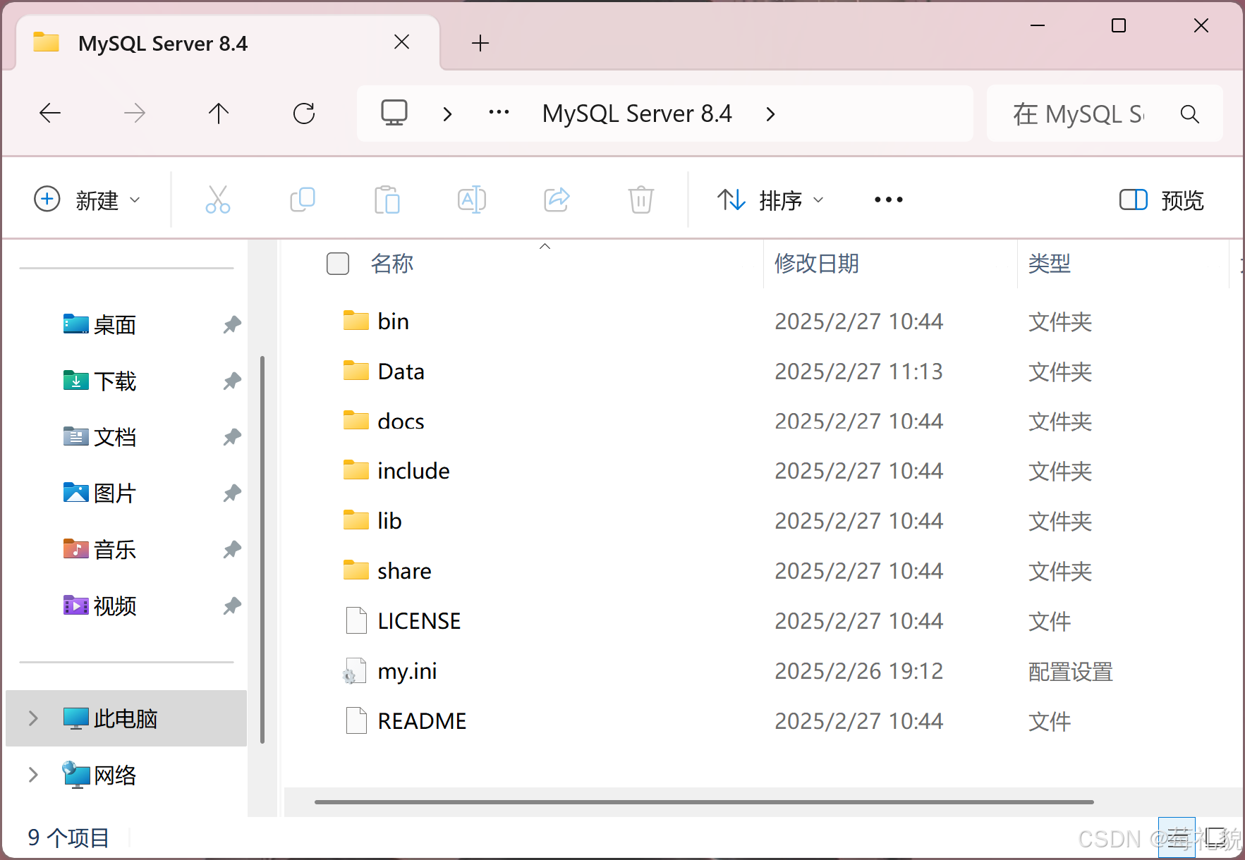The width and height of the screenshot is (1245, 860).
Task: Select the my.ini config file icon
Action: pyautogui.click(x=355, y=670)
